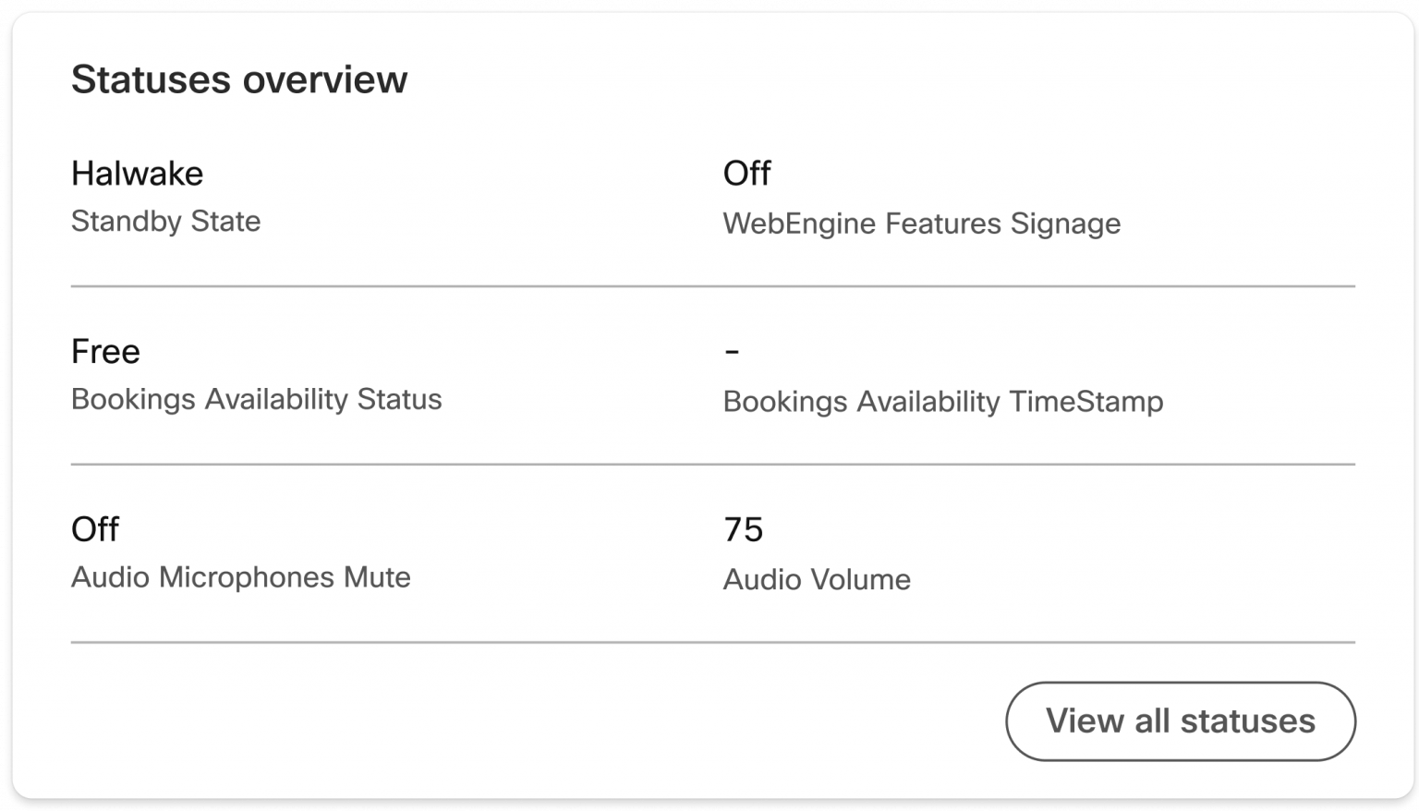Select the Bookings Availability Status label
This screenshot has width=1419, height=811.
pyautogui.click(x=257, y=400)
